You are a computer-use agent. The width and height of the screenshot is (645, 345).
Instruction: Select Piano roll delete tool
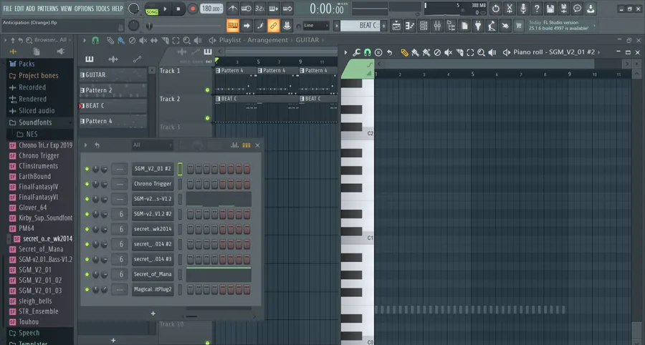(x=437, y=52)
